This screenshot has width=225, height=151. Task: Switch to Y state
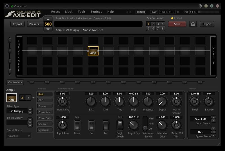[28, 98]
